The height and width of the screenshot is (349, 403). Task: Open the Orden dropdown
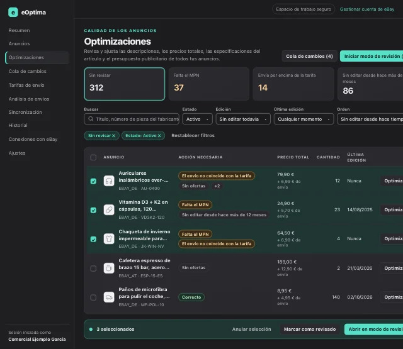370,119
